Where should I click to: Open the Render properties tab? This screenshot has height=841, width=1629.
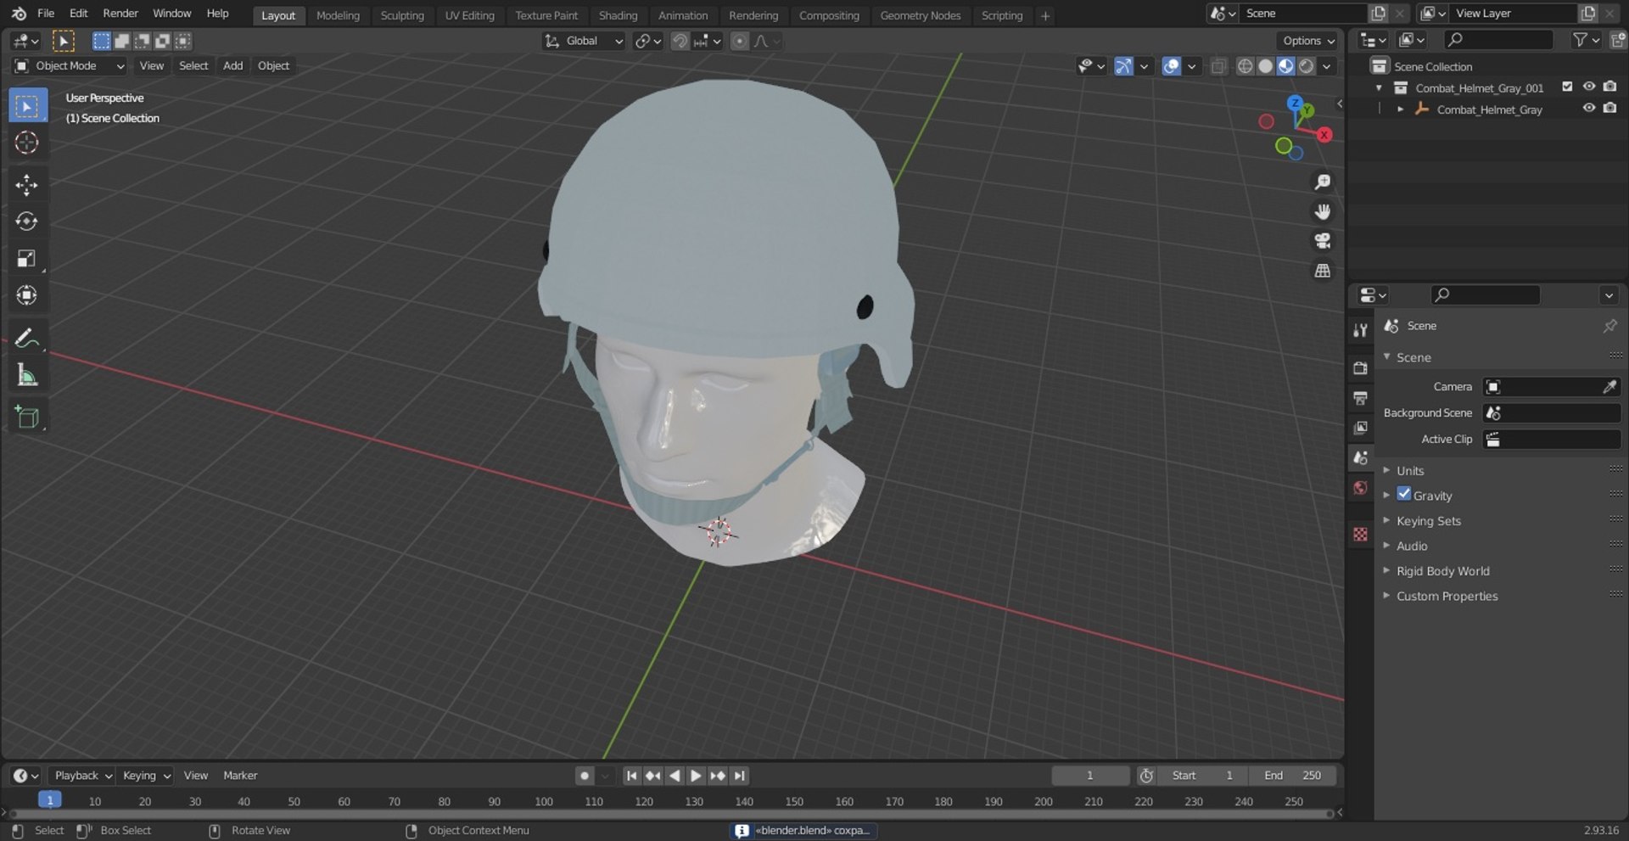point(1360,368)
